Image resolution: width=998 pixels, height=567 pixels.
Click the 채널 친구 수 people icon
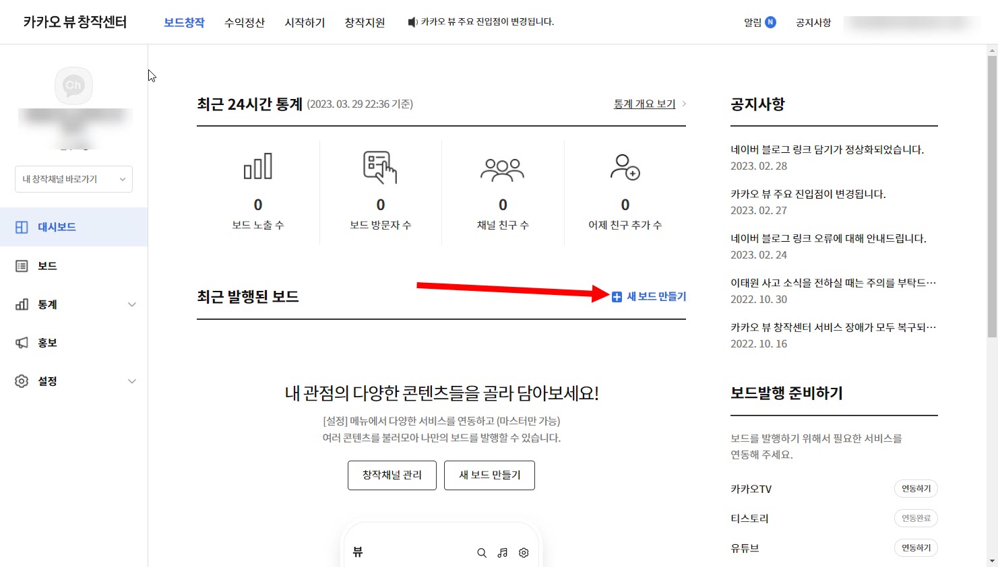point(503,170)
